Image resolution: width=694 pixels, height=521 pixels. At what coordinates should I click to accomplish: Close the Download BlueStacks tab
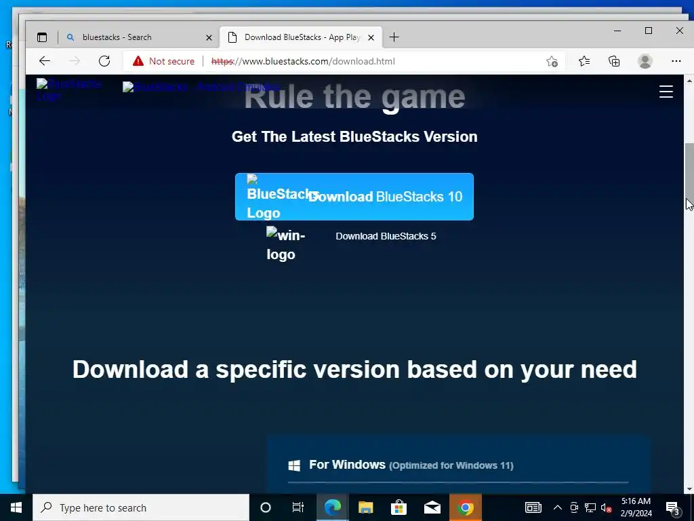371,38
